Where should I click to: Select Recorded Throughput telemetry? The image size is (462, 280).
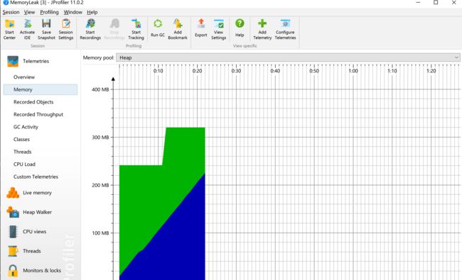click(38, 114)
